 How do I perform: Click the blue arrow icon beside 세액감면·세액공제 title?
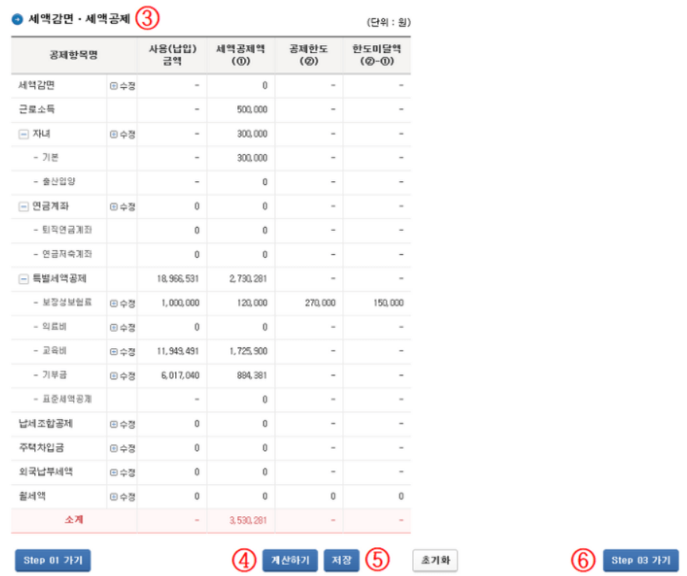pyautogui.click(x=17, y=19)
